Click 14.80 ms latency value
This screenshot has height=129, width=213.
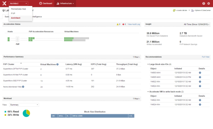tap(69, 87)
